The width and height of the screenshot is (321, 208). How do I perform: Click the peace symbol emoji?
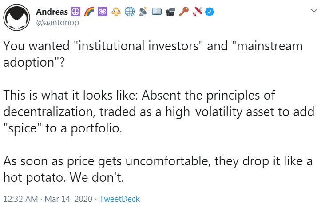coord(75,12)
